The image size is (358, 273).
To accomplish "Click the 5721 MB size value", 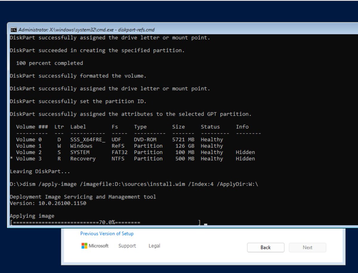I will (x=183, y=139).
